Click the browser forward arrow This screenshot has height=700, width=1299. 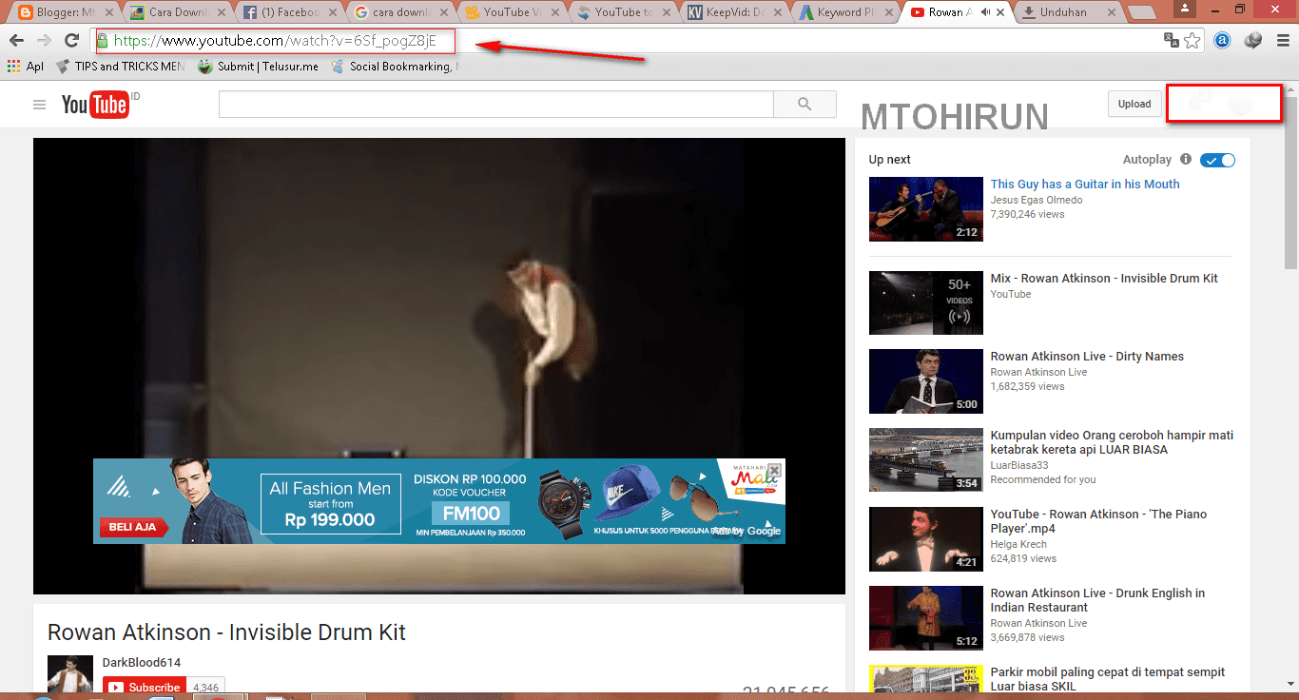pyautogui.click(x=44, y=41)
